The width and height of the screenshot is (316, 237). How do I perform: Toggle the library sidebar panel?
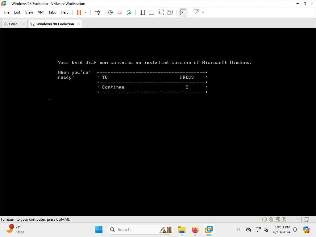(142, 12)
